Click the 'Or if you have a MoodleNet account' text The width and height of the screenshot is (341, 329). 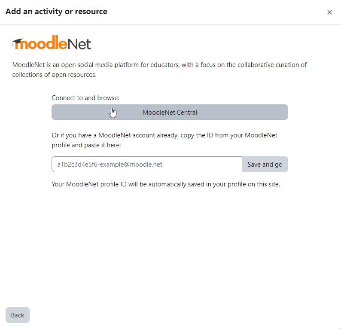(164, 140)
